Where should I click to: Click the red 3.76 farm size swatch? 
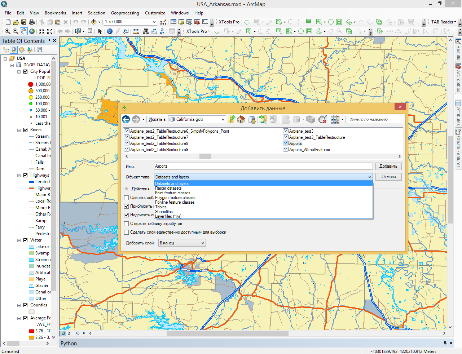(x=31, y=331)
